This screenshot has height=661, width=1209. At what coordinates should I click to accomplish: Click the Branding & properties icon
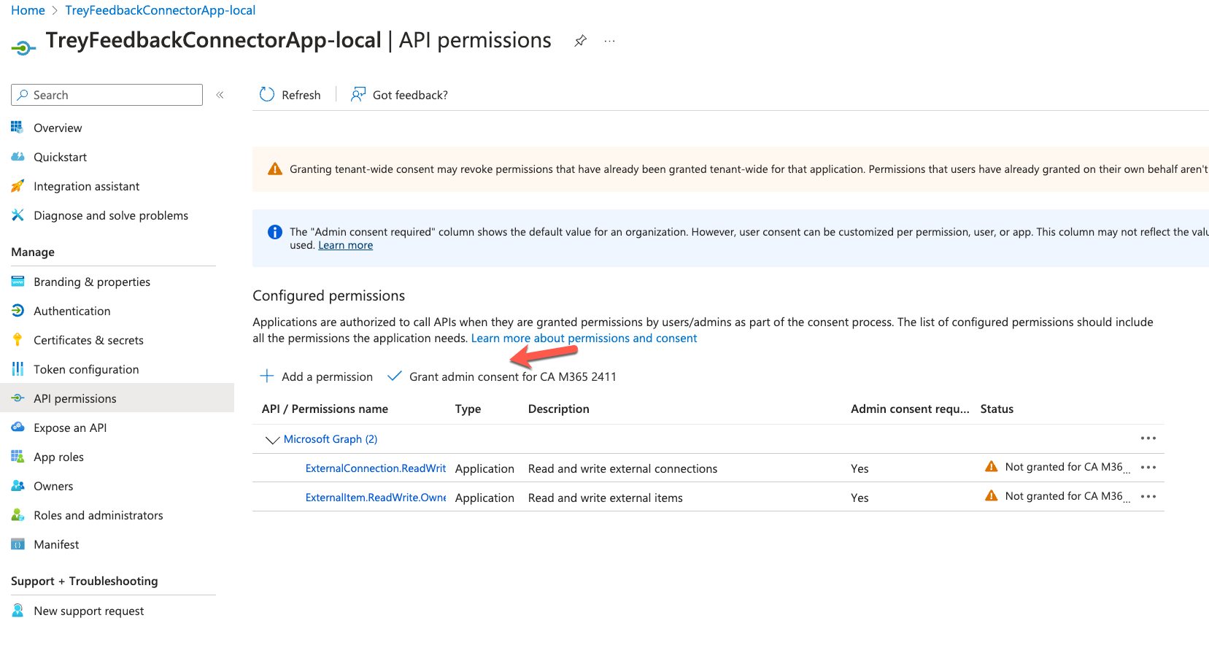click(18, 282)
